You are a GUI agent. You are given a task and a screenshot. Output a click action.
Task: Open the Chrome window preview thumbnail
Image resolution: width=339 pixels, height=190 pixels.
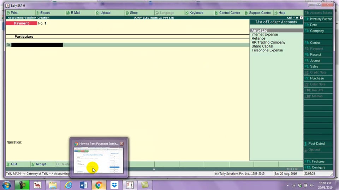pyautogui.click(x=99, y=160)
